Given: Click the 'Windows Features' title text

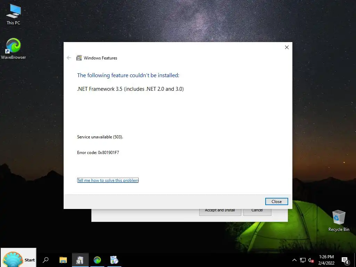Looking at the screenshot, I should coord(100,58).
